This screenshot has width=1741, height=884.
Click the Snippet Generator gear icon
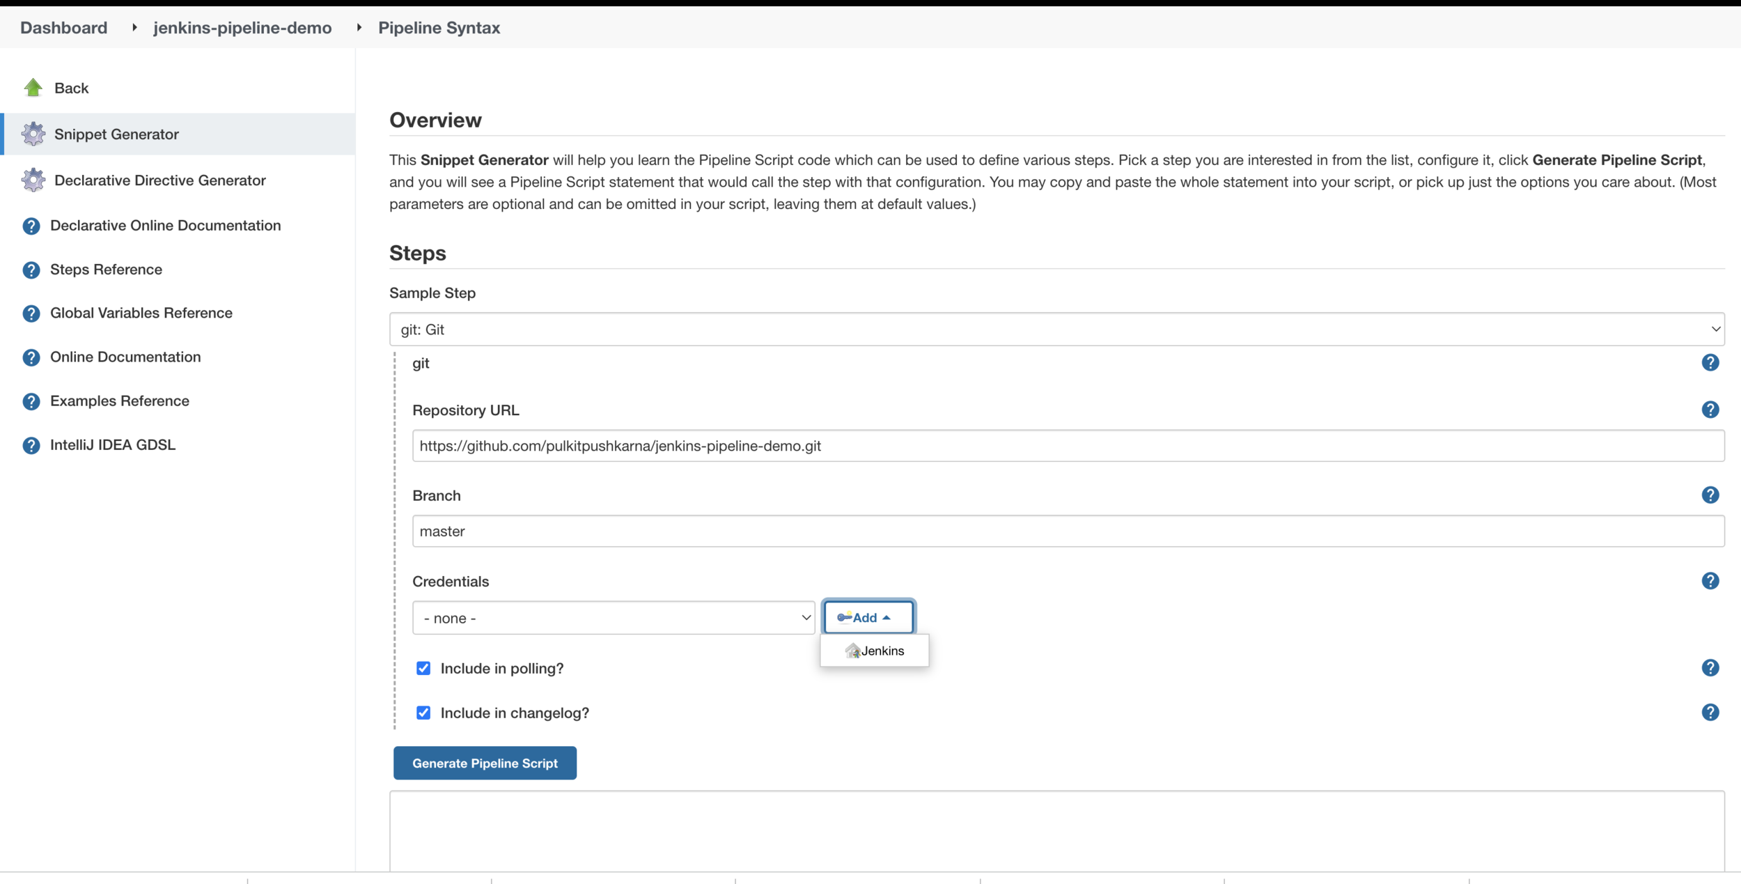pos(33,134)
